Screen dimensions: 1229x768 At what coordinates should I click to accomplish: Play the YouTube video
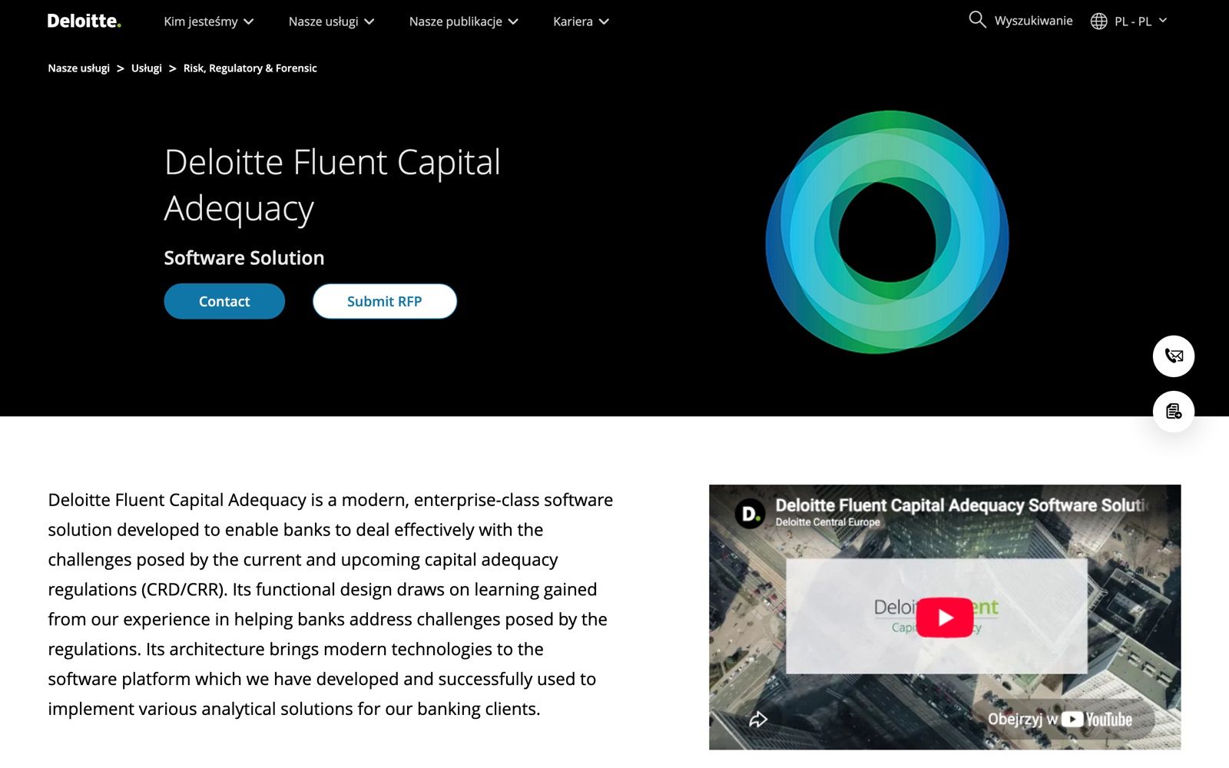(x=945, y=617)
